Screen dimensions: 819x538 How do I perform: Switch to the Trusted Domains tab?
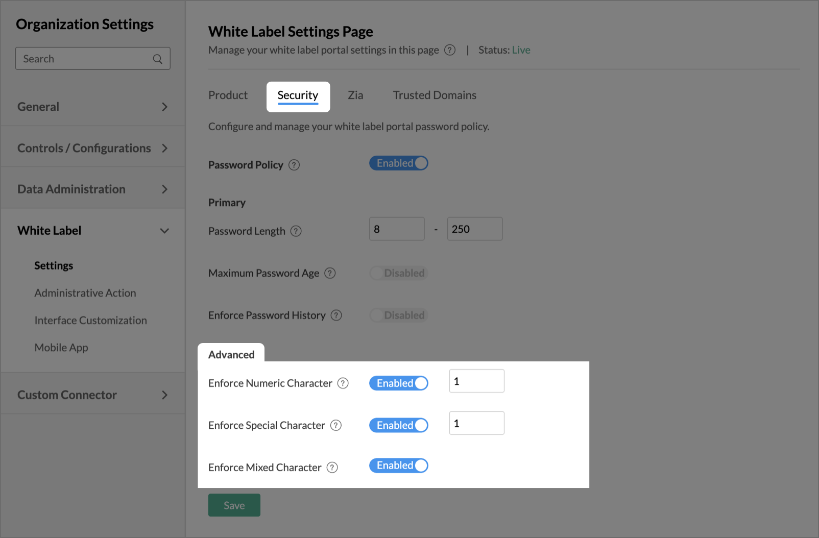[435, 95]
